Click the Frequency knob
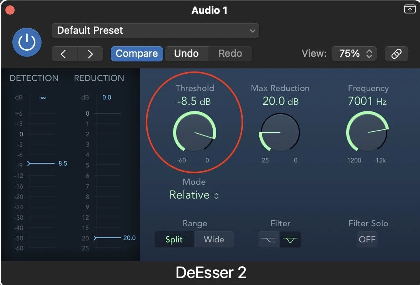Screen dimensions: 420x285 coord(368,132)
